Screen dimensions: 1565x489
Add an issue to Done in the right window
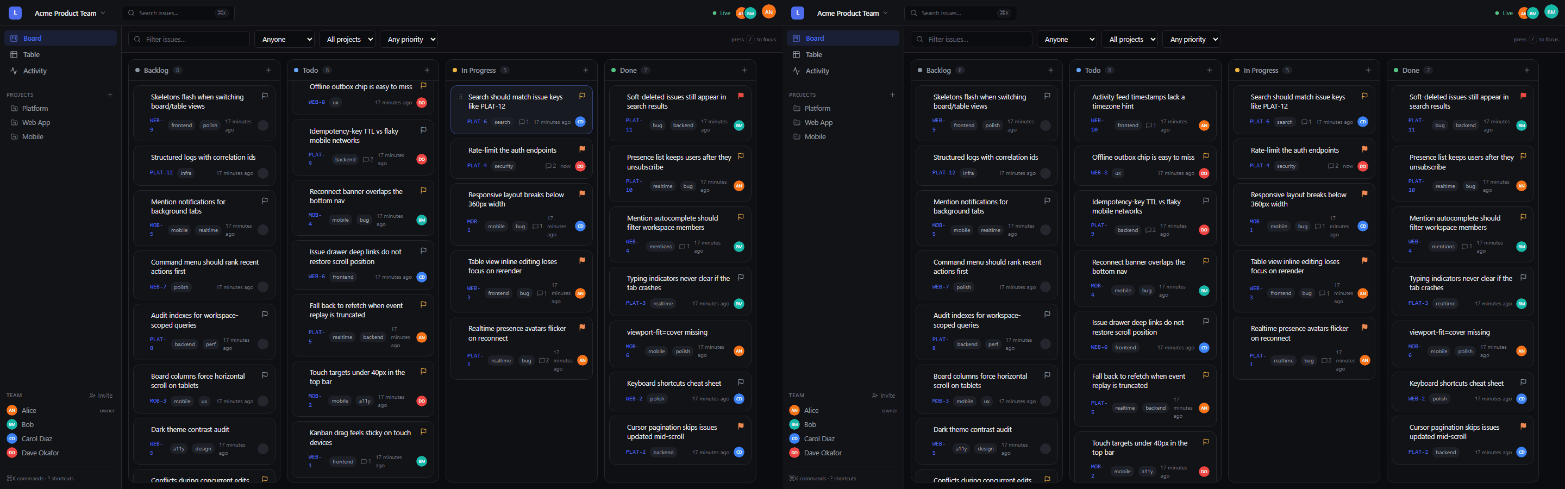point(1527,71)
